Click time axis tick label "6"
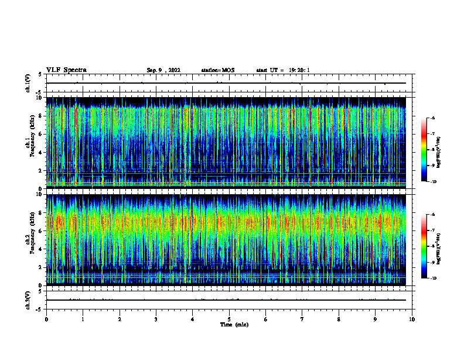464x358 pixels. (x=266, y=319)
